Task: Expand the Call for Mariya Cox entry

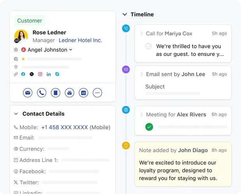Action: tap(142, 34)
